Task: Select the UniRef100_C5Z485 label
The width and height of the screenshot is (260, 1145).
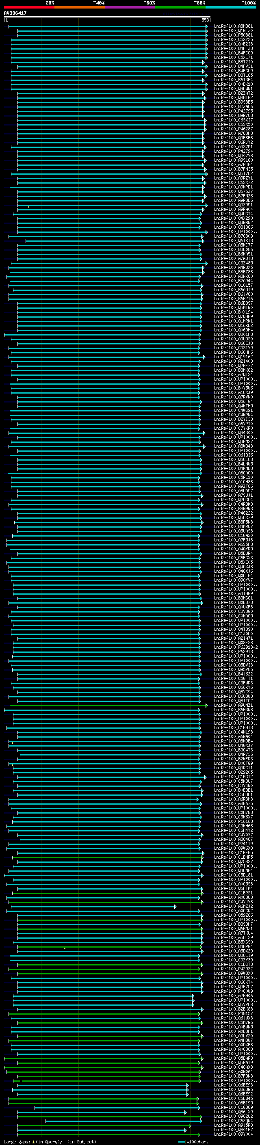Action: pos(233,263)
